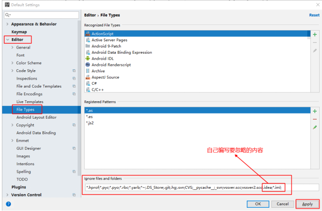Screen dimensions: 322x211
Task: Open the Plugins settings page
Action: [19, 187]
